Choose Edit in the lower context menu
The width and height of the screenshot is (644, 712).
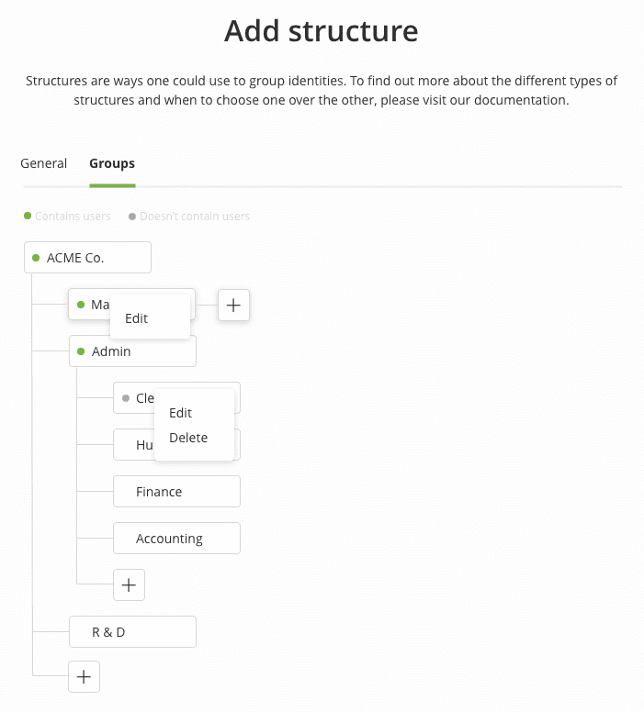point(181,413)
